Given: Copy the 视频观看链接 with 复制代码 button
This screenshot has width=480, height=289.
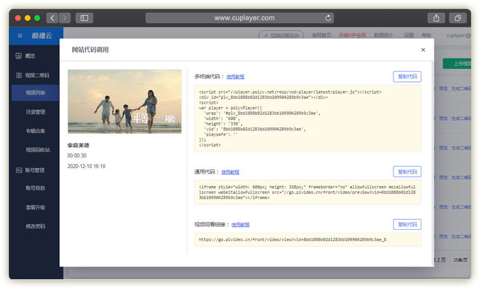Looking at the screenshot, I should (x=407, y=224).
